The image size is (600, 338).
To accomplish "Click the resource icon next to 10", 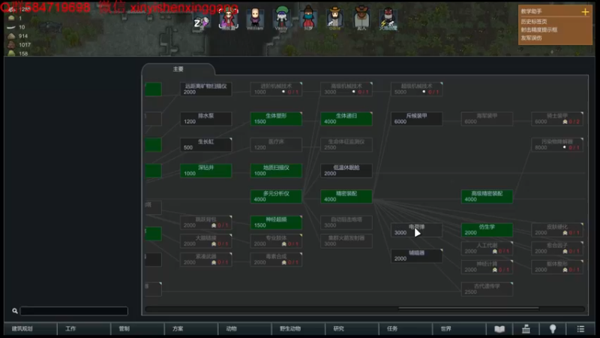I will [x=11, y=27].
